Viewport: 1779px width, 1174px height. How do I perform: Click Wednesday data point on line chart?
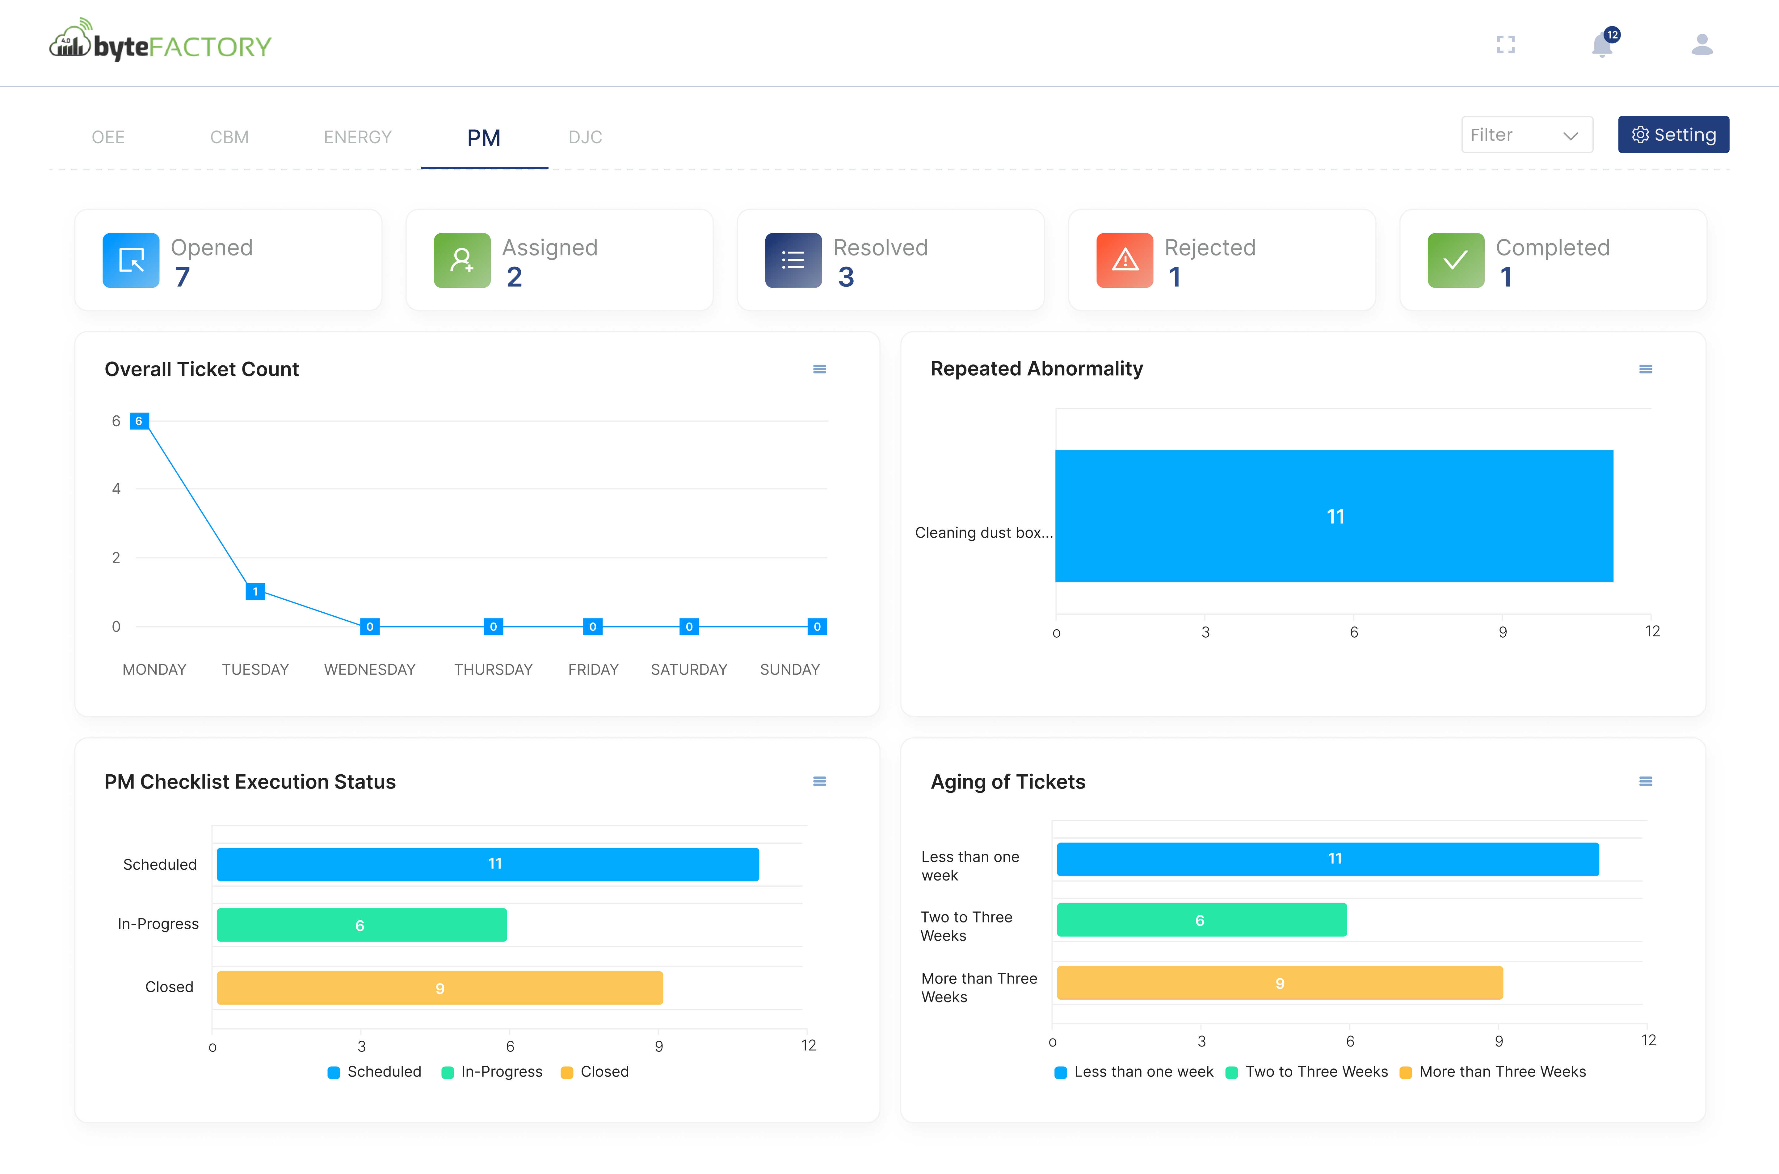[x=370, y=627]
